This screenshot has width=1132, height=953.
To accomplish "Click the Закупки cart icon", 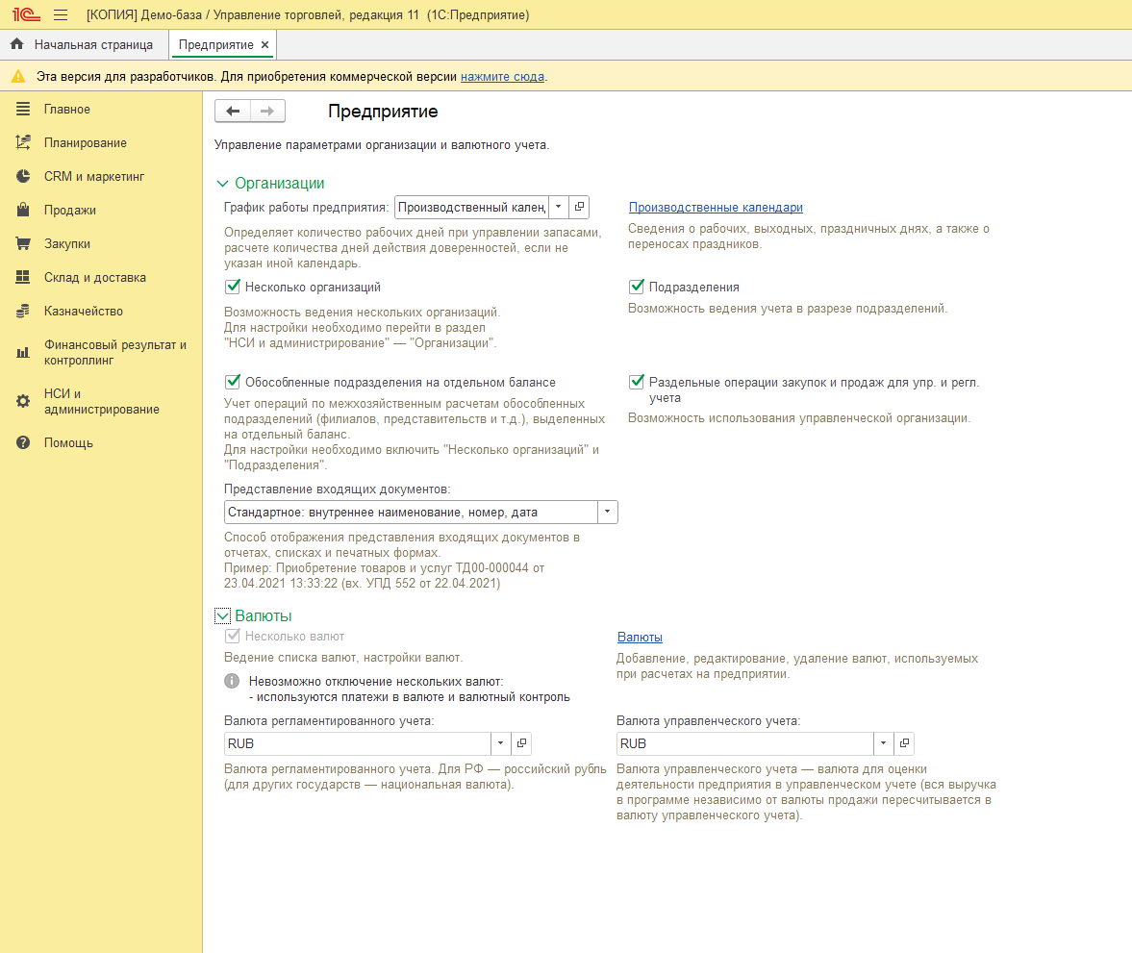I will click(x=23, y=243).
